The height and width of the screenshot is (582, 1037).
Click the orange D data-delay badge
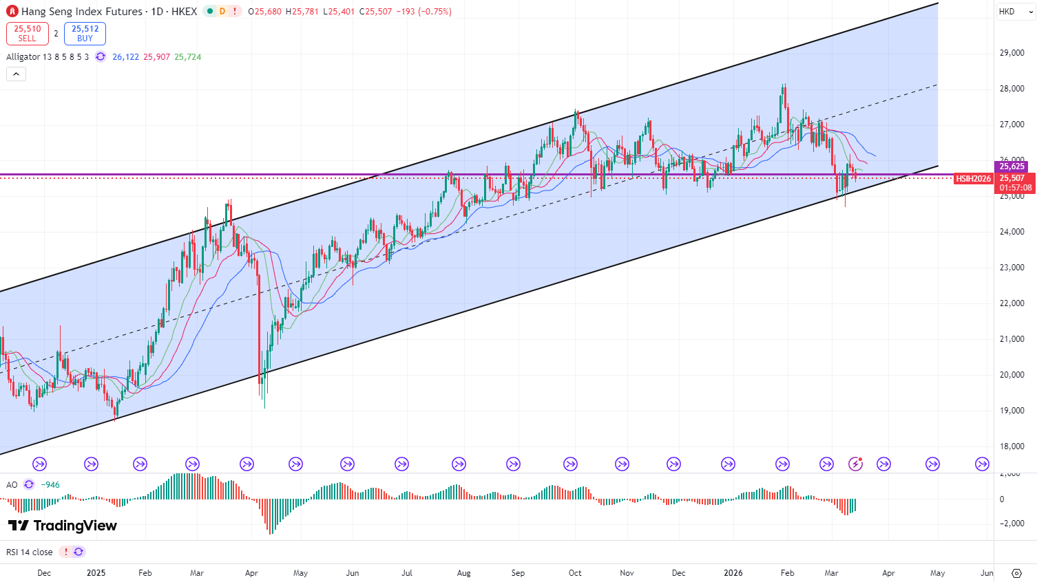(x=222, y=12)
